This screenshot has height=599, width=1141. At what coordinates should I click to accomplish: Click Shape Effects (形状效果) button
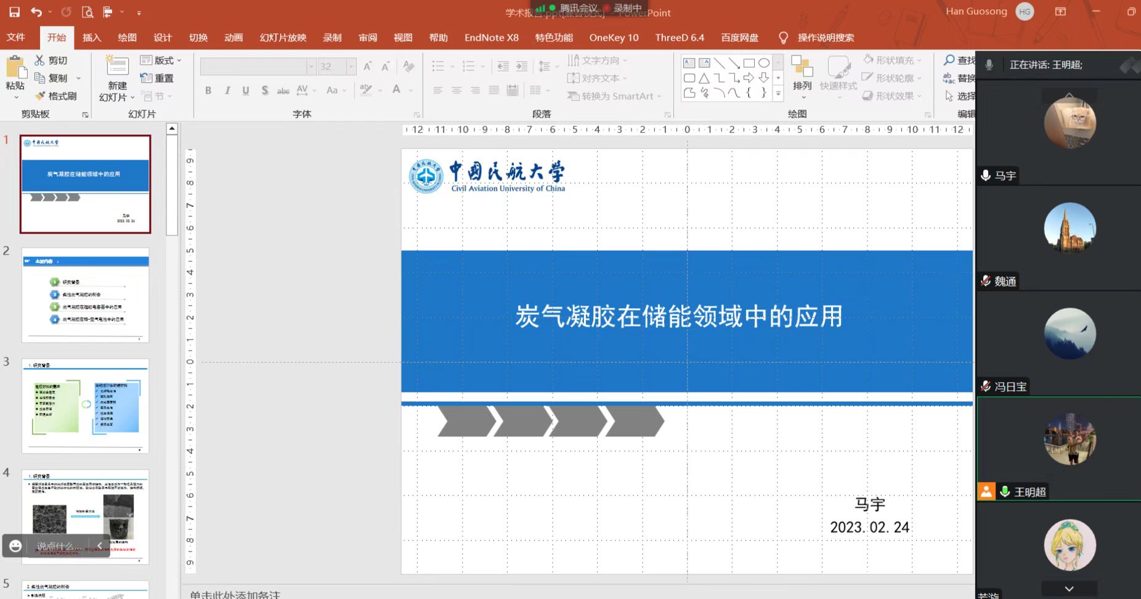tap(892, 96)
